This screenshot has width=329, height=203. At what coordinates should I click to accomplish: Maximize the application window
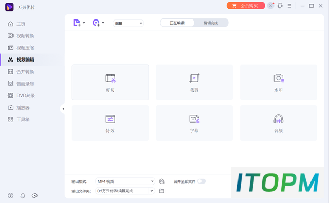point(312,6)
